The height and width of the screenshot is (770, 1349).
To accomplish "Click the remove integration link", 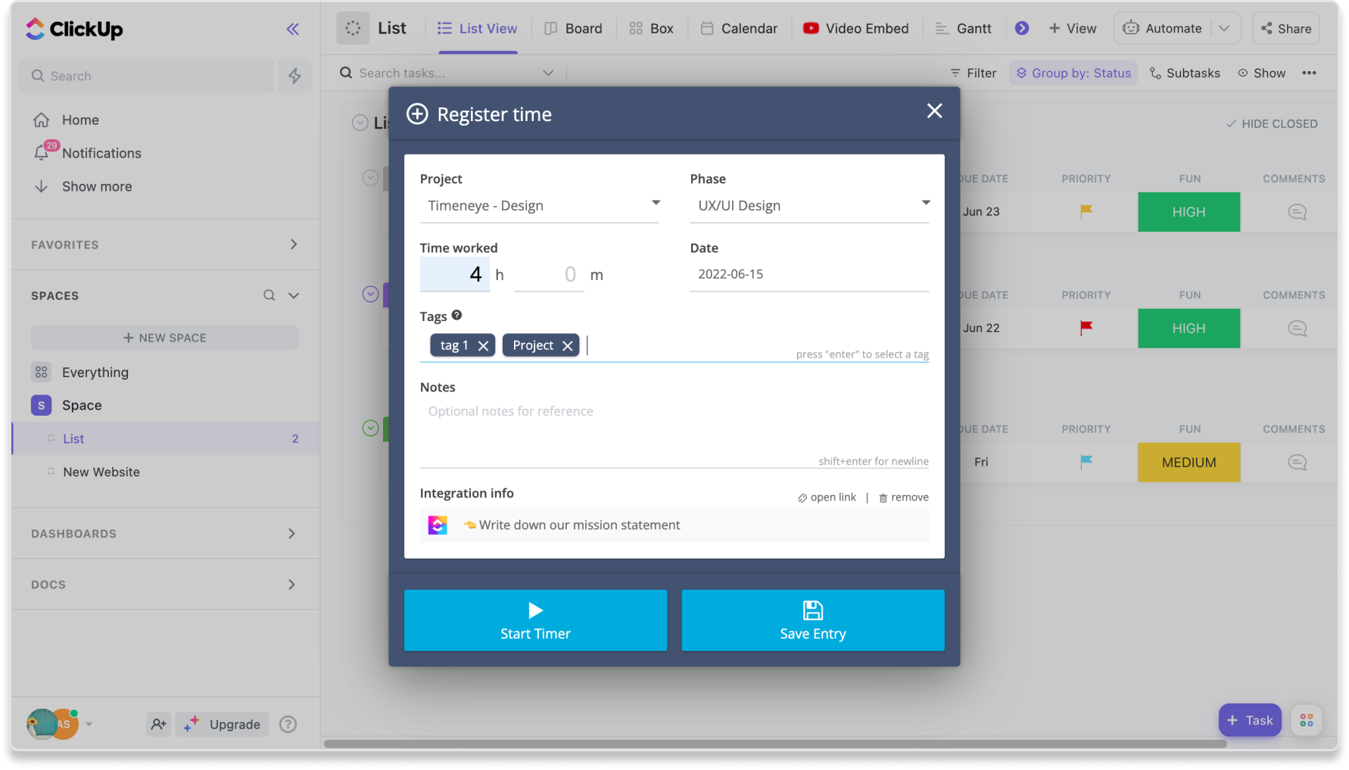I will click(x=903, y=497).
